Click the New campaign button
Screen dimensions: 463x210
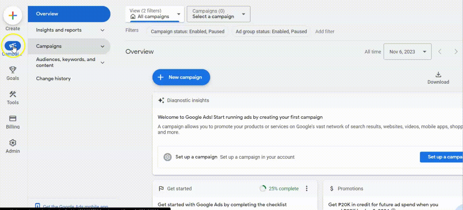click(181, 77)
